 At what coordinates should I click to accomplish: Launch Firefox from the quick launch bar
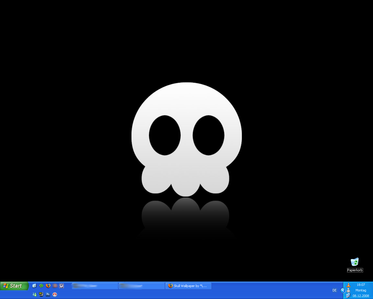point(48,286)
